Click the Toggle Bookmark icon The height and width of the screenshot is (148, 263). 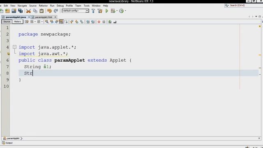(82, 22)
